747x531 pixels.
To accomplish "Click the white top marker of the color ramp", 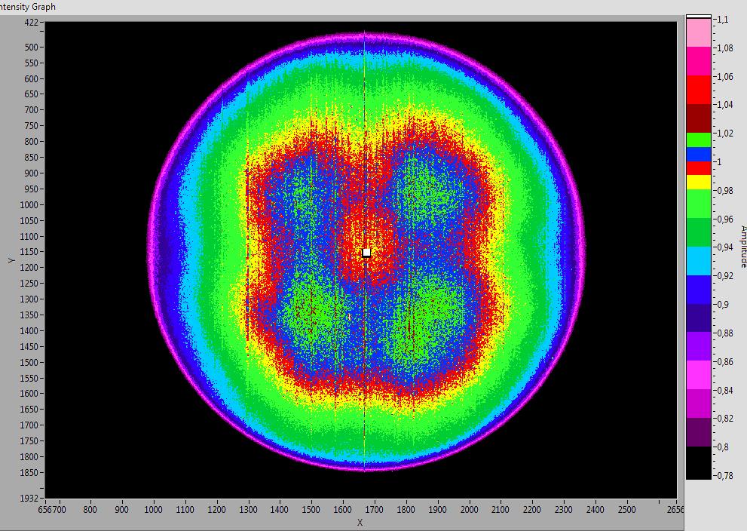I will point(699,17).
